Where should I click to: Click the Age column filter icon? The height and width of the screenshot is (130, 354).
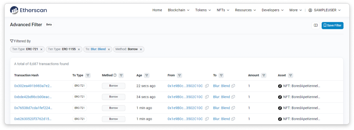coord(147,75)
